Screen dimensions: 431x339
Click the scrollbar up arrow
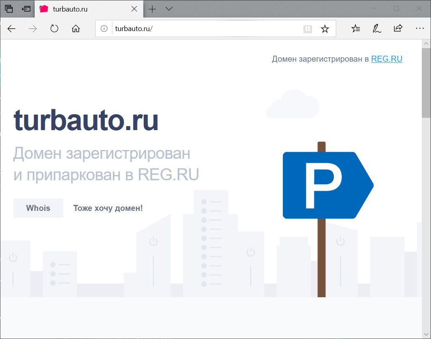426,44
